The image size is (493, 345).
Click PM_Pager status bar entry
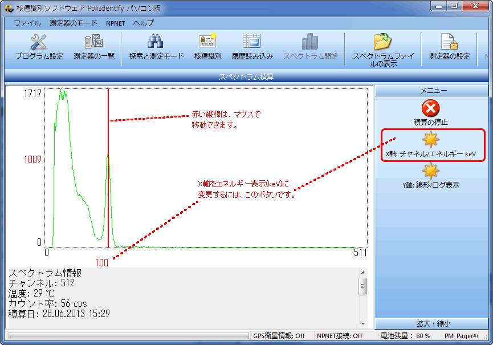461,336
